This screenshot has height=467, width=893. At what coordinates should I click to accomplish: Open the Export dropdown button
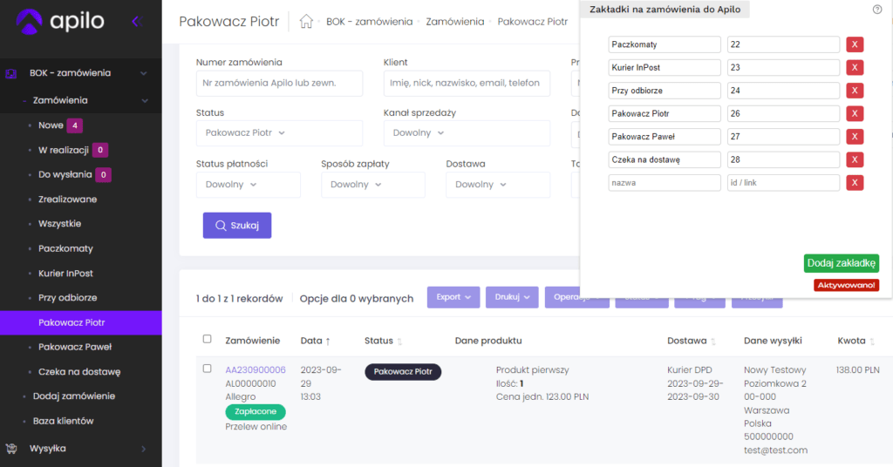[453, 297]
